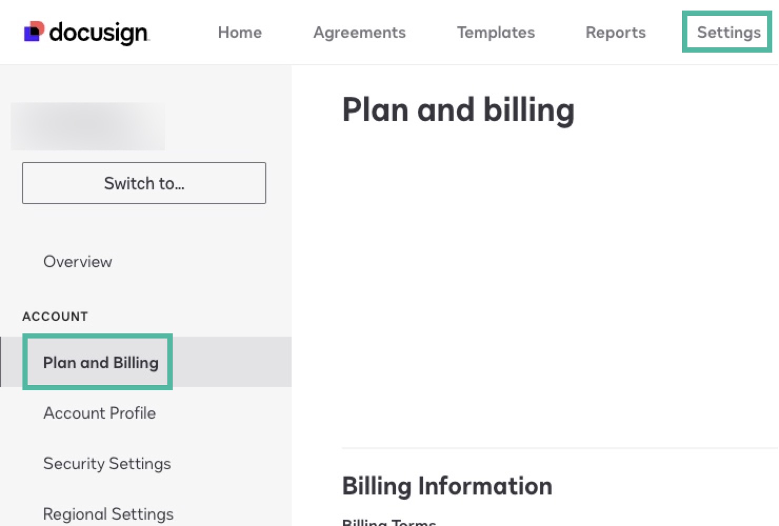779x526 pixels.
Task: Click the active Plan and Billing sidebar entry
Action: [100, 362]
